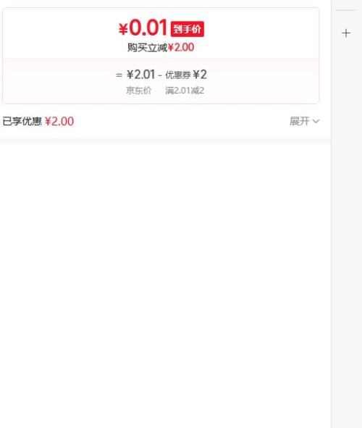
Task: Click the equals sign in price formula
Action: [119, 75]
